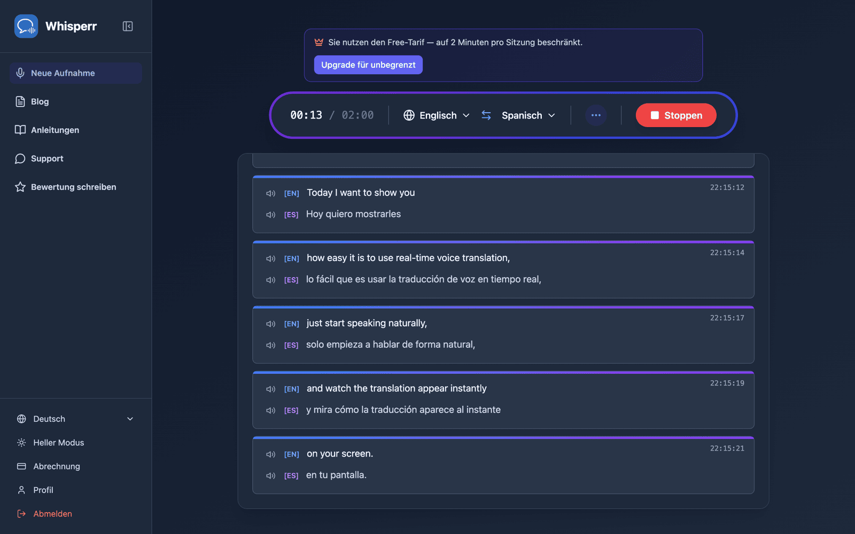The height and width of the screenshot is (534, 855).
Task: Play audio for 'and watch the translation appear'
Action: (271, 389)
